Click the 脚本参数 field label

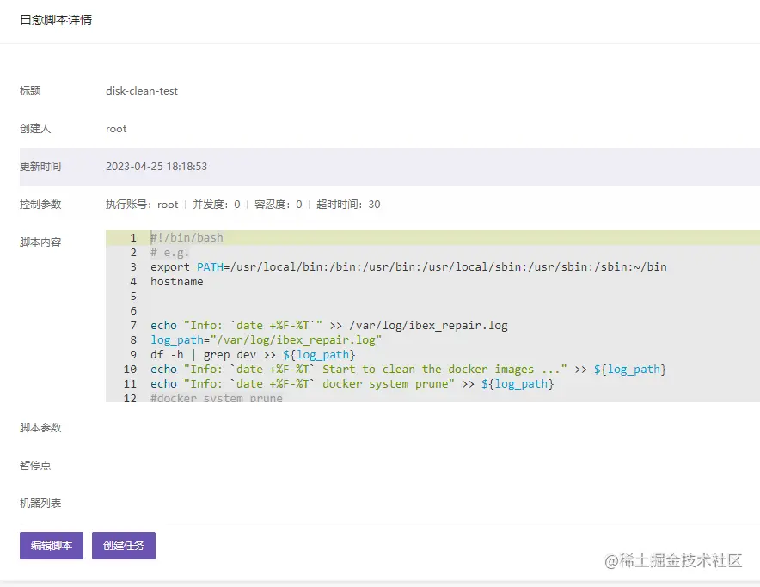(40, 427)
